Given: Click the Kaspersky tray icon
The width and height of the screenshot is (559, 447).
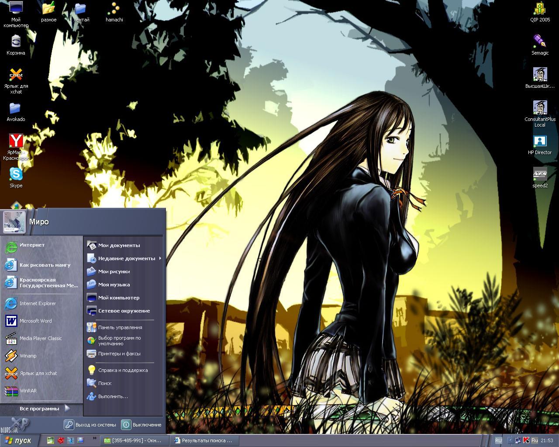Looking at the screenshot, I should [x=526, y=440].
